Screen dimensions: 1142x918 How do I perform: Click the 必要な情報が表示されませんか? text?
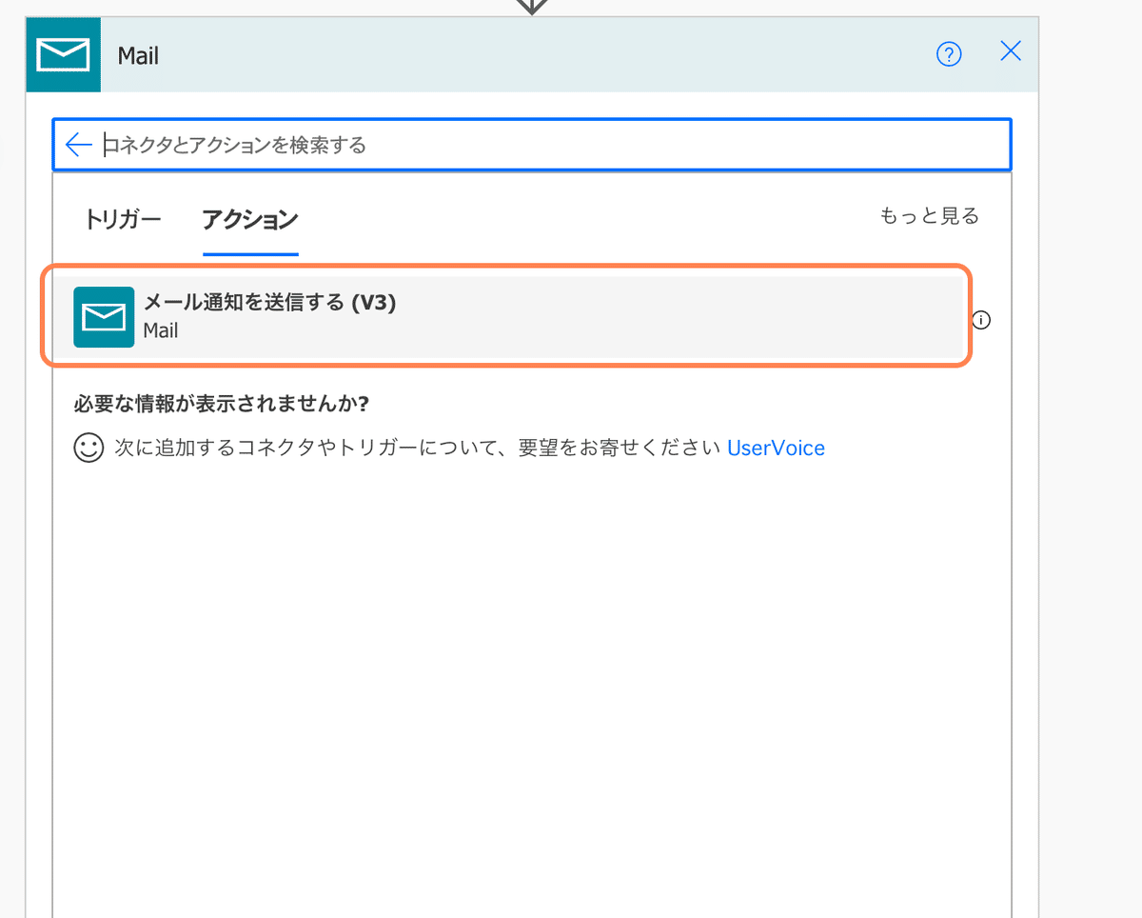tap(221, 404)
